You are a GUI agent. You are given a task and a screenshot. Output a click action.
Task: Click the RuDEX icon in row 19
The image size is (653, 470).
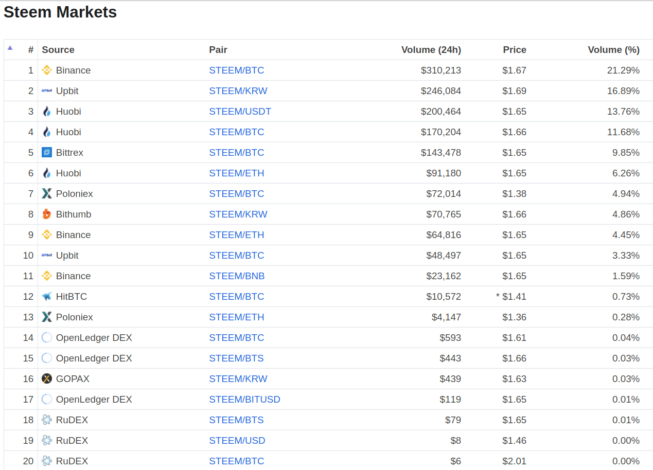pyautogui.click(x=47, y=441)
